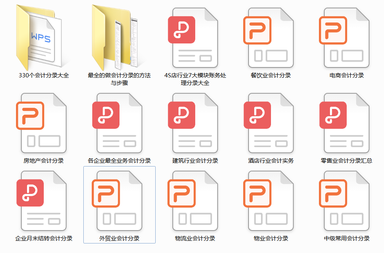384x253 pixels.
Task: Click the file name 物业会计分录
Action: 271,238
